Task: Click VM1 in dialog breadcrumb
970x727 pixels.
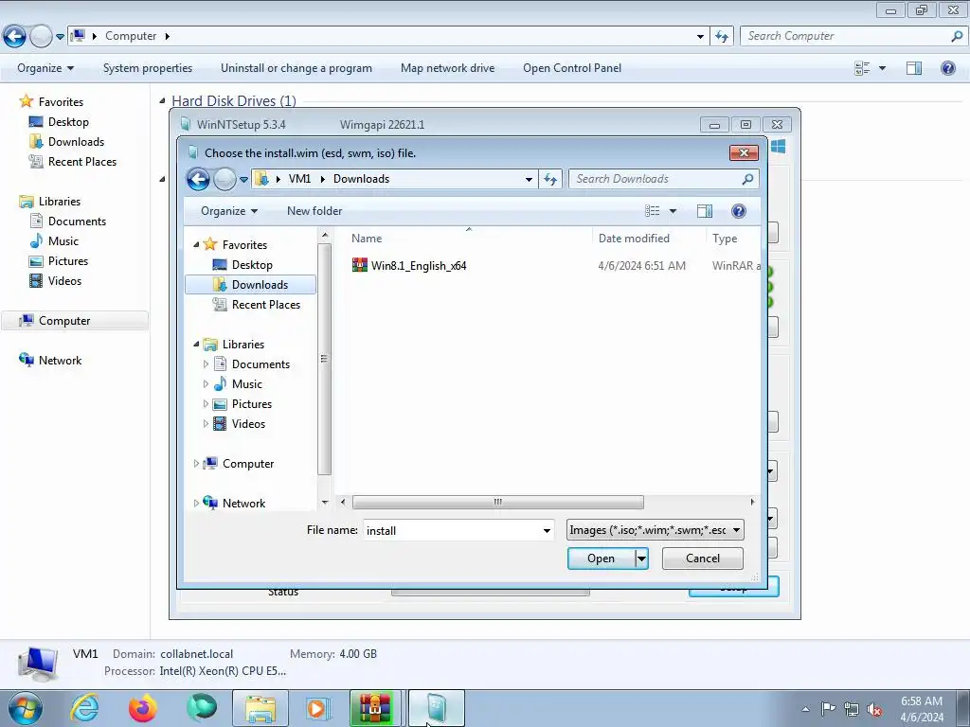Action: 299,179
